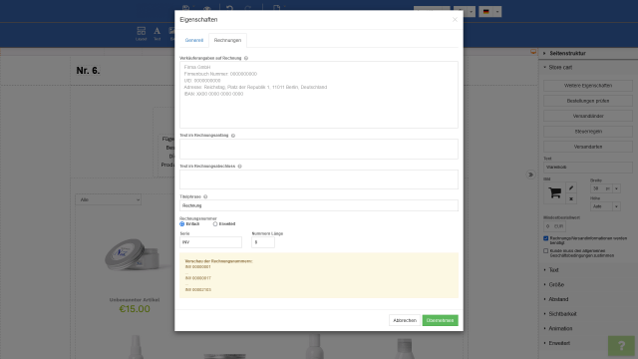Click info icon next to Titelphrase
Viewport: 638px width, 359px height.
click(205, 196)
